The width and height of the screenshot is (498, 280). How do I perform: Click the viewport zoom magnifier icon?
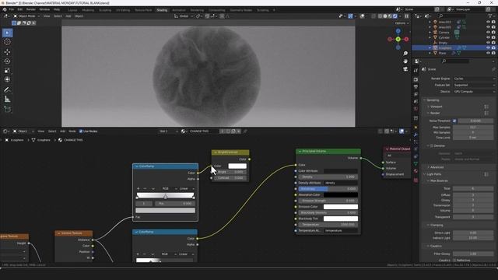pos(405,54)
